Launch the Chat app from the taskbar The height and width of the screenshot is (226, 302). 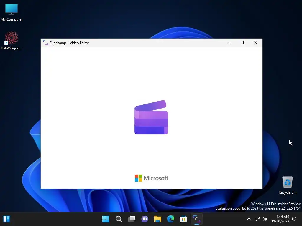coord(145,219)
